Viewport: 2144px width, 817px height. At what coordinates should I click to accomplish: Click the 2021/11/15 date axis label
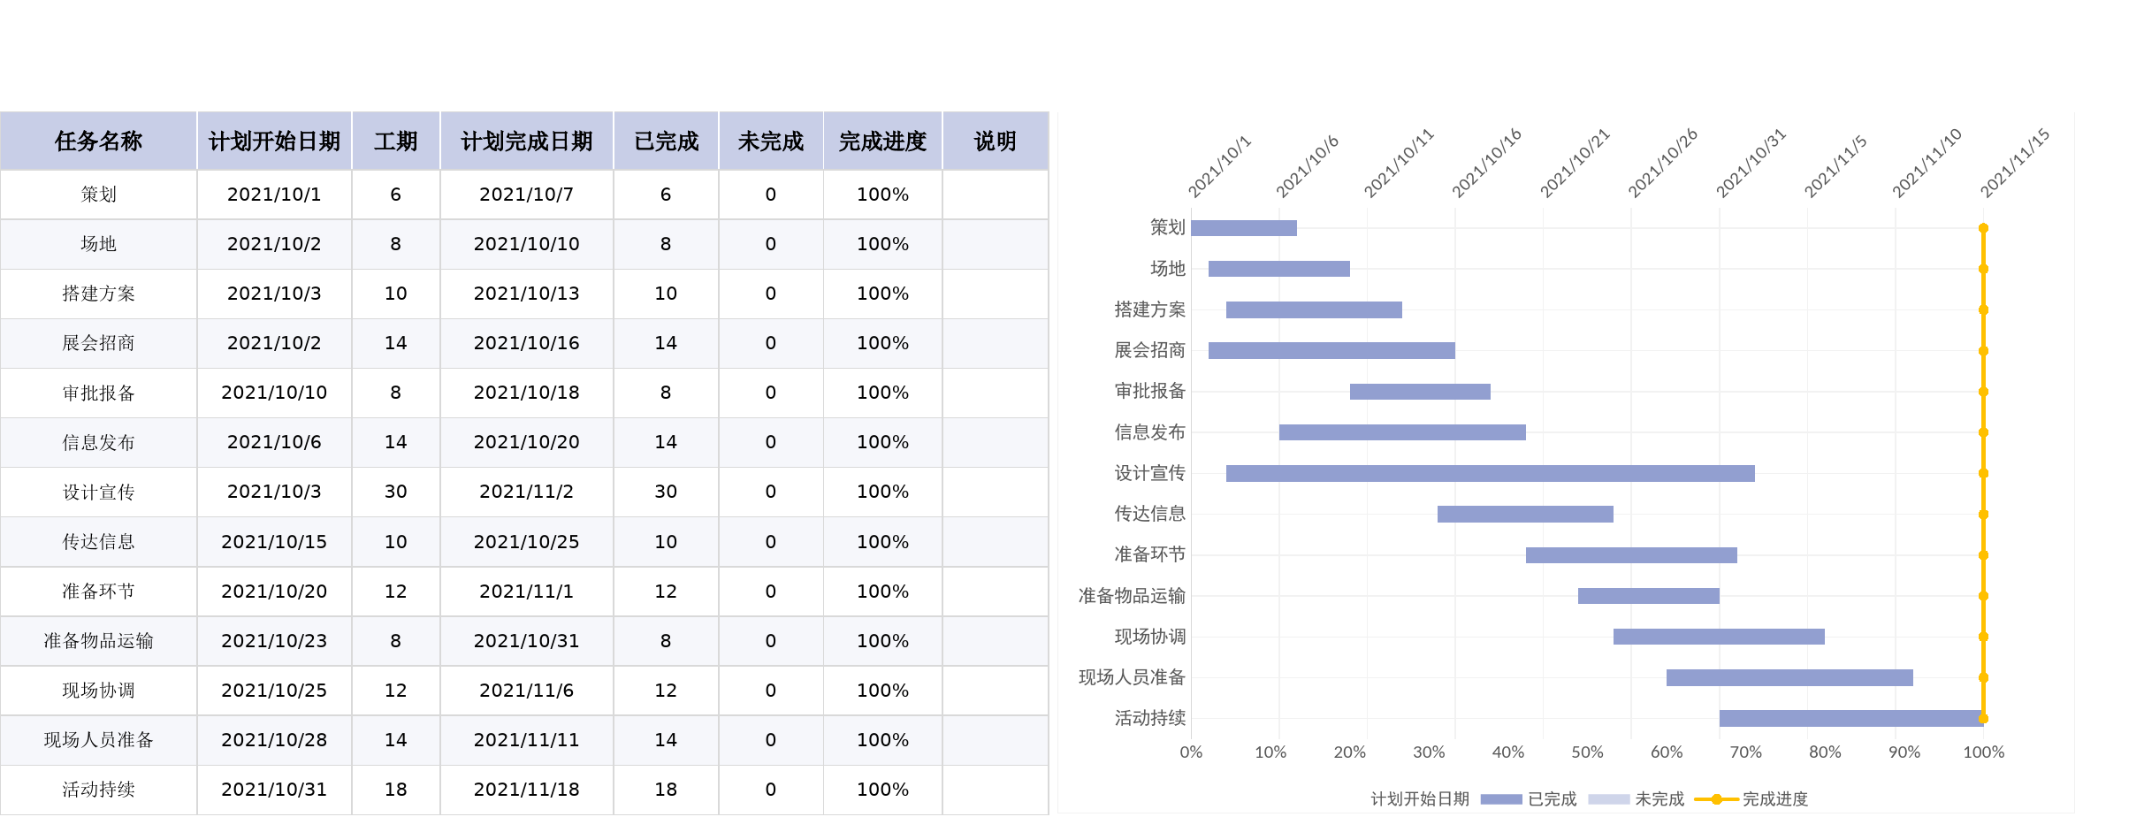pos(2015,163)
